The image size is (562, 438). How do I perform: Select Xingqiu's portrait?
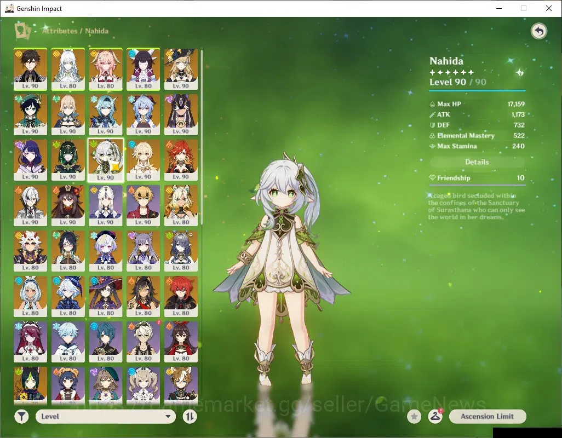coord(106,342)
